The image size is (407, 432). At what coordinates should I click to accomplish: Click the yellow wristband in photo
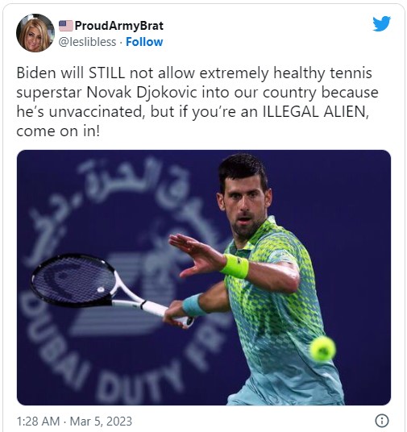[235, 266]
